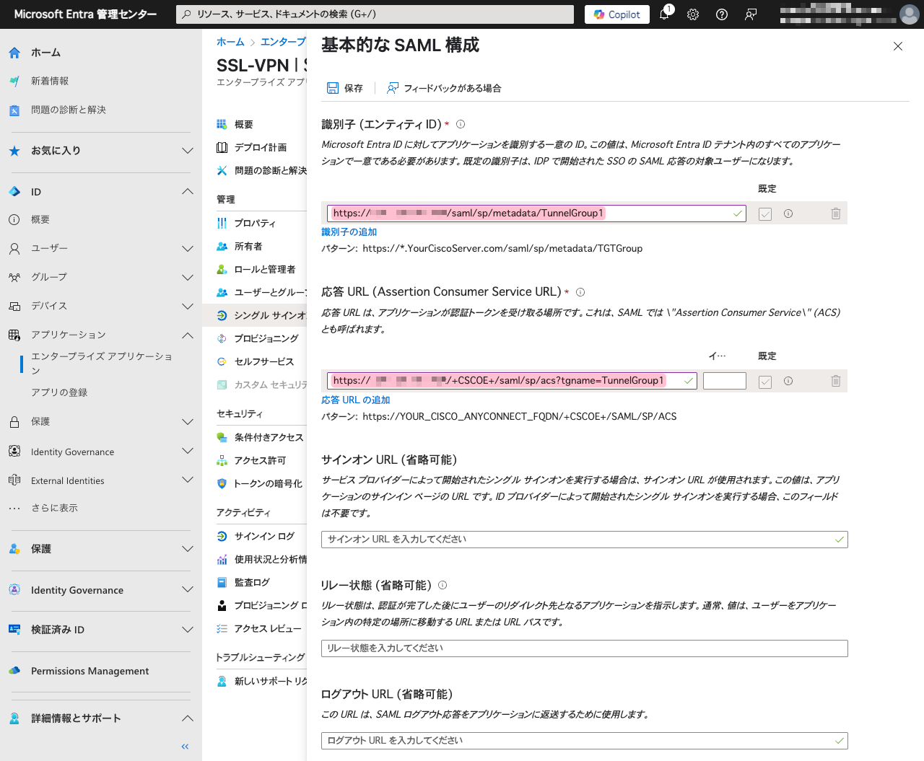Open the feedback person icon in header
The image size is (924, 761).
(x=751, y=14)
